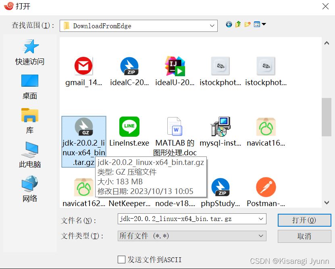The image size is (335, 269).
Task: Click the 打开(O) open button
Action: tap(304, 220)
